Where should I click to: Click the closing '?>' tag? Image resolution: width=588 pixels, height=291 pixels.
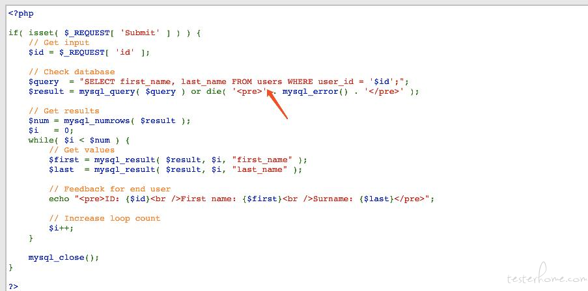[13, 287]
